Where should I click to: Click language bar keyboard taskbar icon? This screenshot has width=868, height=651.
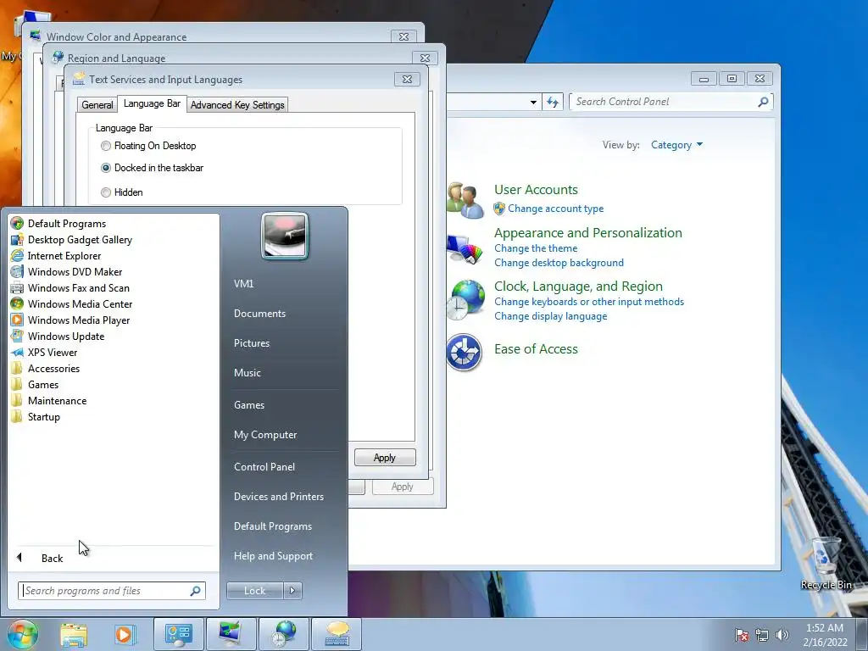point(337,634)
